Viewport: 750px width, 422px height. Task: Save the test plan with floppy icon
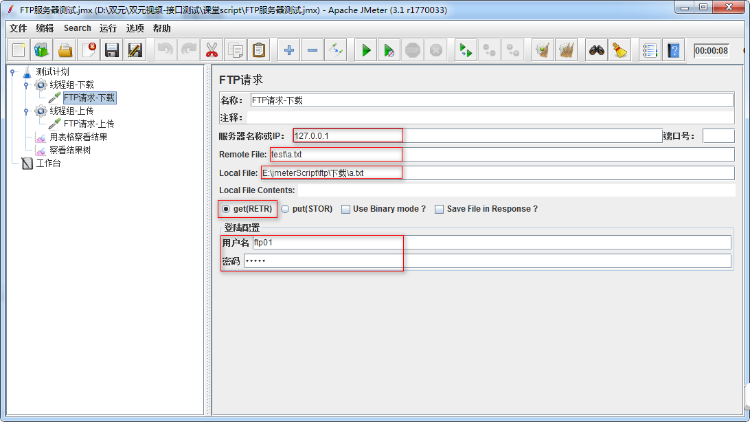(112, 50)
